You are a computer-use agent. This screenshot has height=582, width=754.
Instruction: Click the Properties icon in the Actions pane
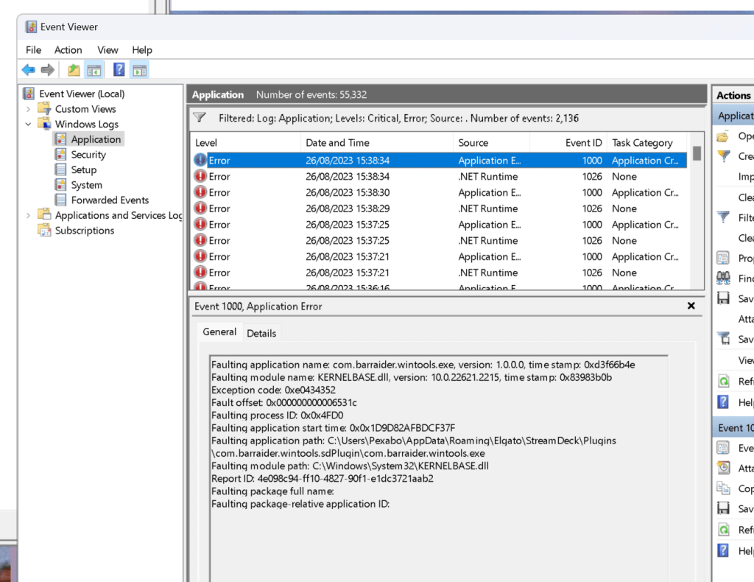(x=723, y=258)
